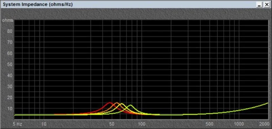The image size is (272, 129).
Task: Close the System Impedance window
Action: pyautogui.click(x=267, y=5)
